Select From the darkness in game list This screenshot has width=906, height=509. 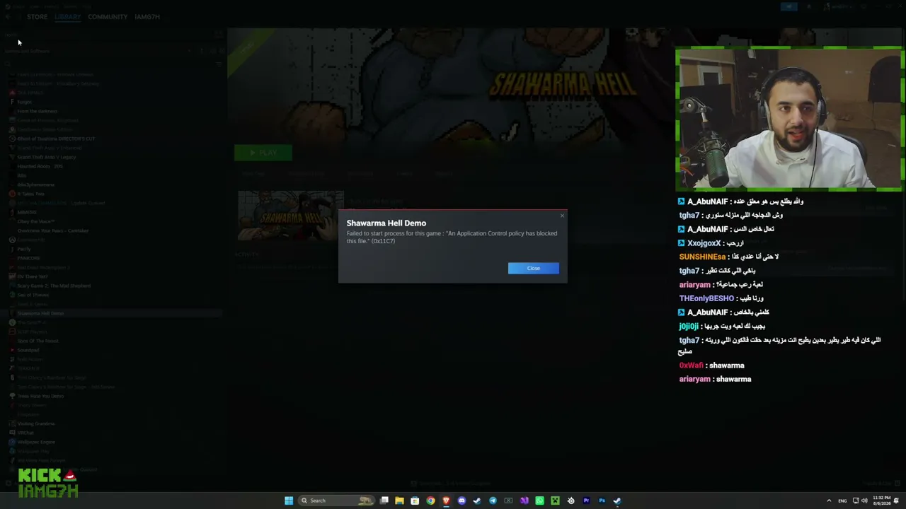[x=38, y=111]
